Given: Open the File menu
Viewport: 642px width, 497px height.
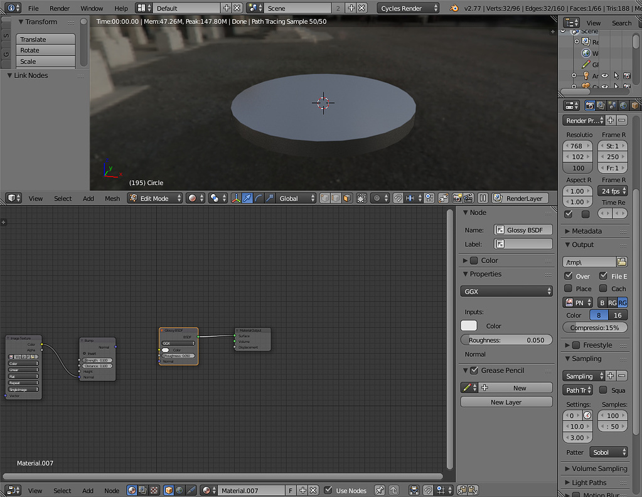Looking at the screenshot, I should 33,8.
